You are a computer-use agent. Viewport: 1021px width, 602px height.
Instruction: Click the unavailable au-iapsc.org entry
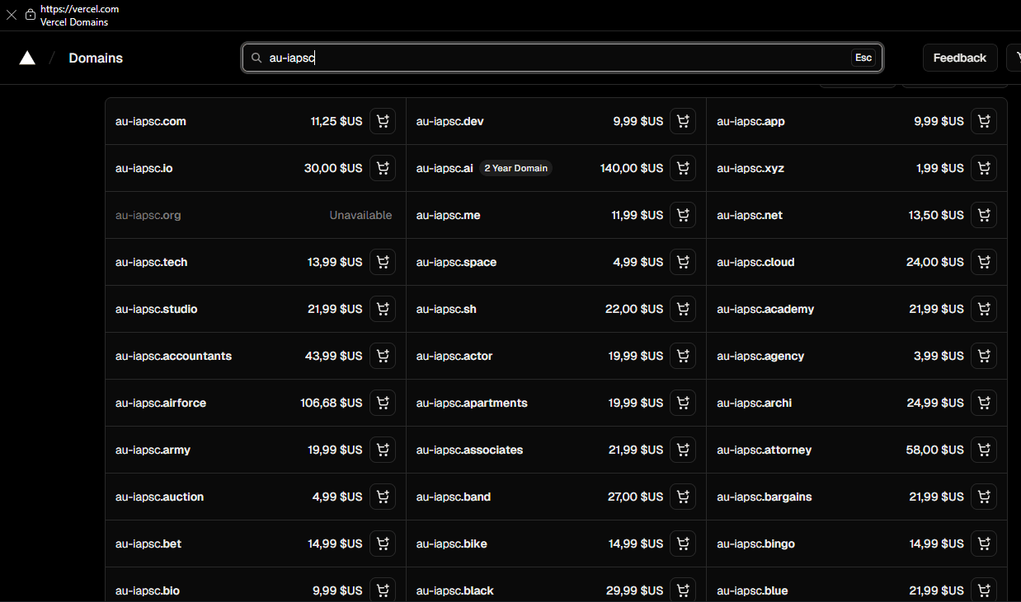(148, 216)
